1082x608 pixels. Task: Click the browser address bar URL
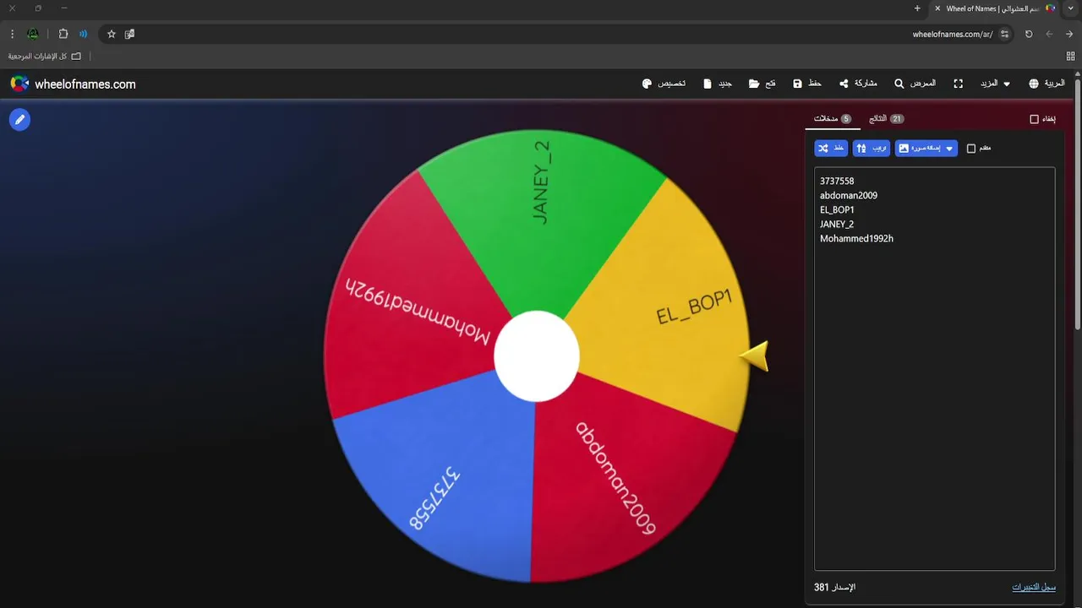pos(953,34)
